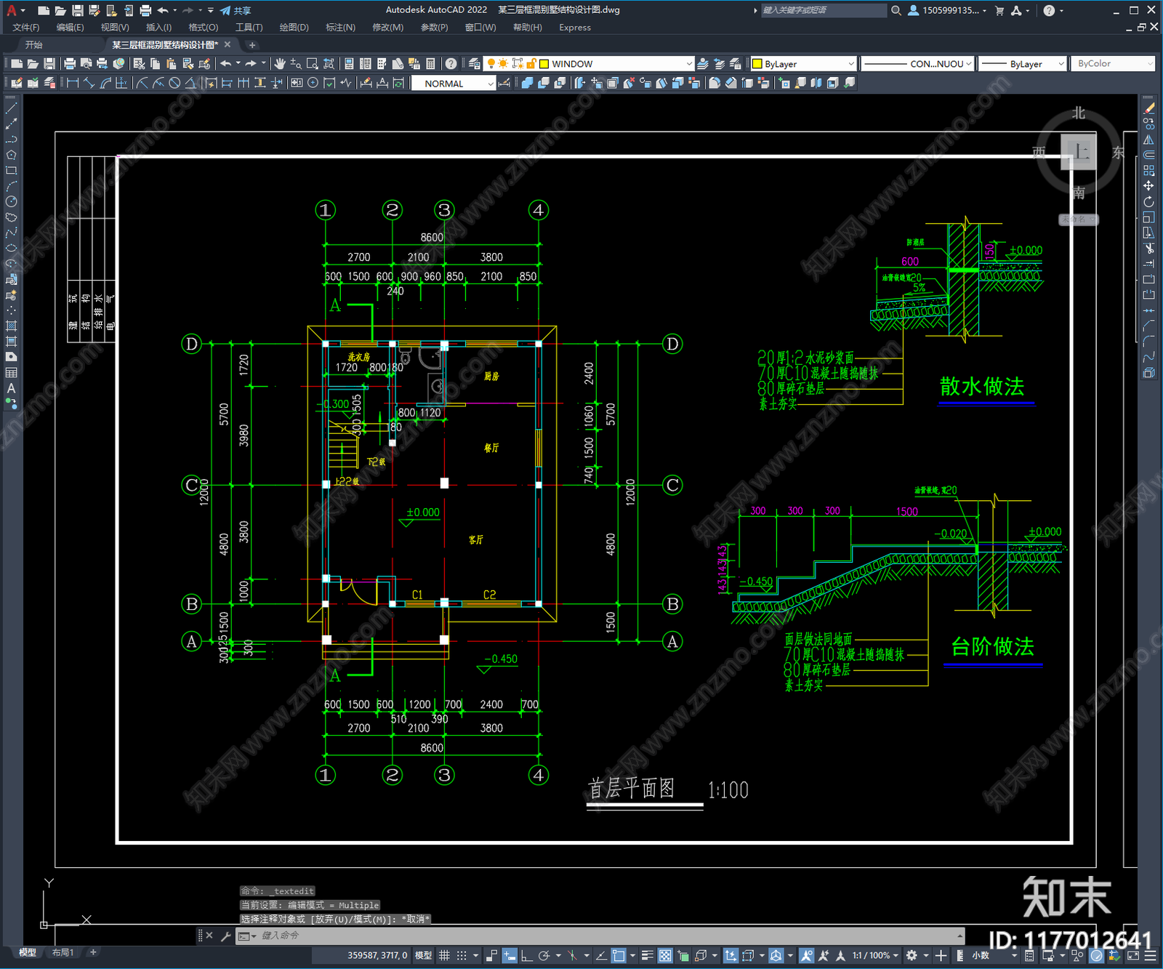Open the Help question mark in standard toolbar
The width and height of the screenshot is (1163, 969).
pos(451,64)
